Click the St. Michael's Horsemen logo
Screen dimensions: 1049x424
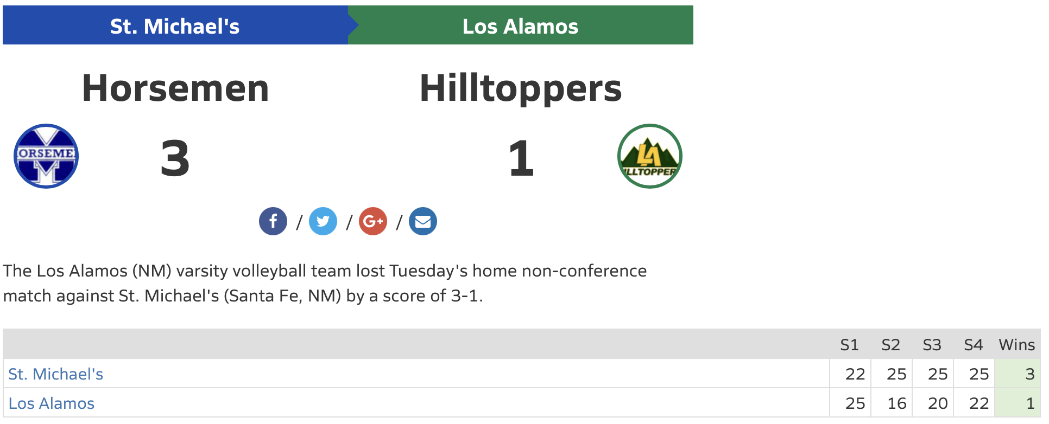[x=46, y=156]
